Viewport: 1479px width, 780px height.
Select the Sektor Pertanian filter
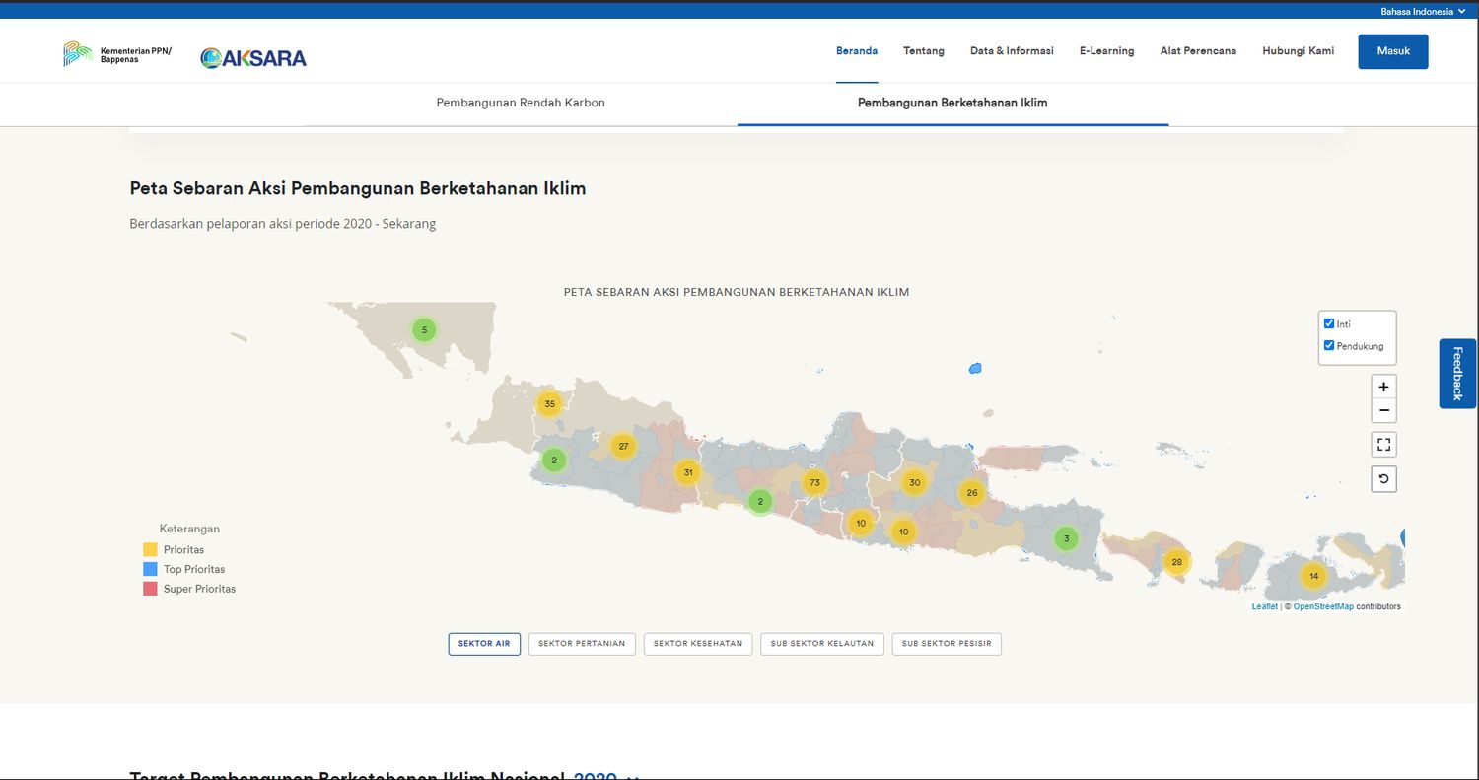[x=582, y=644]
